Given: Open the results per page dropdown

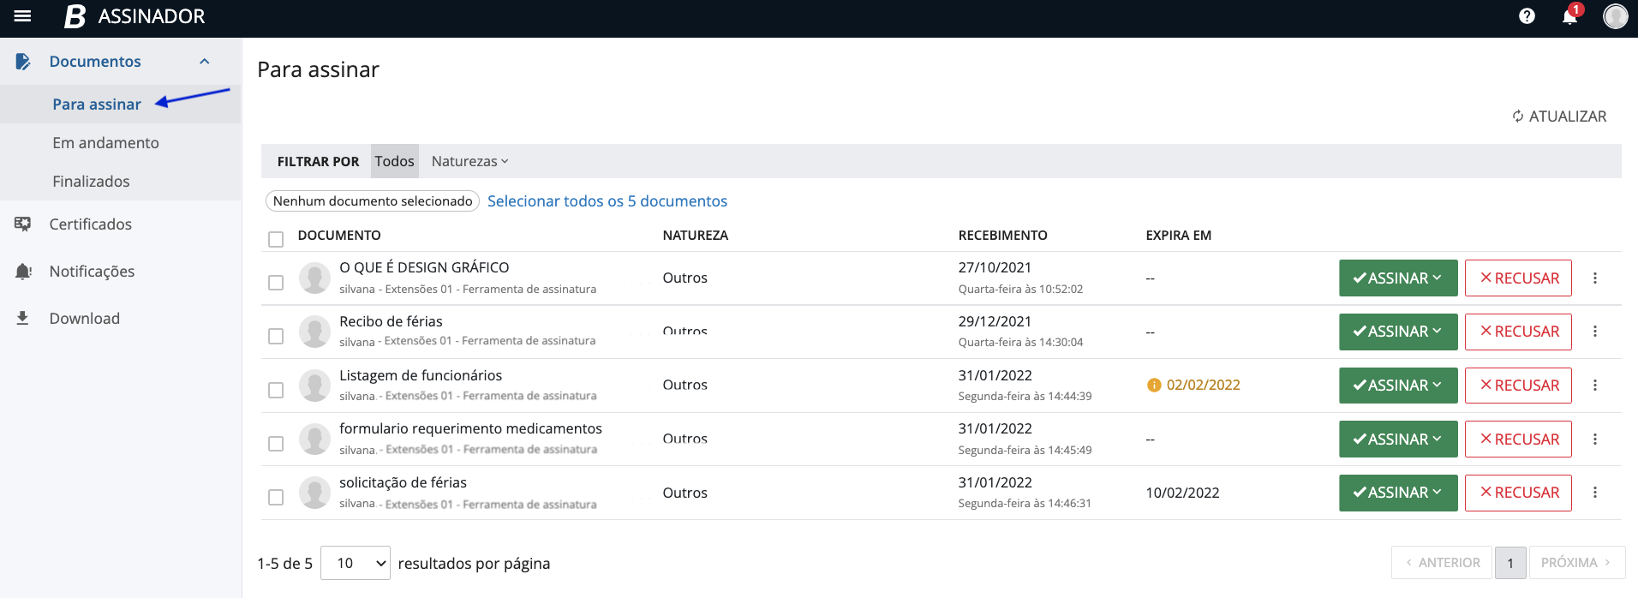Looking at the screenshot, I should (356, 563).
